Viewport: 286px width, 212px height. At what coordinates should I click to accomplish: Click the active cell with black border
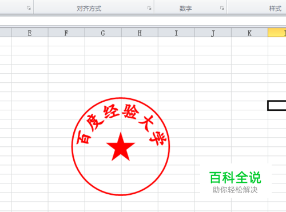click(277, 105)
